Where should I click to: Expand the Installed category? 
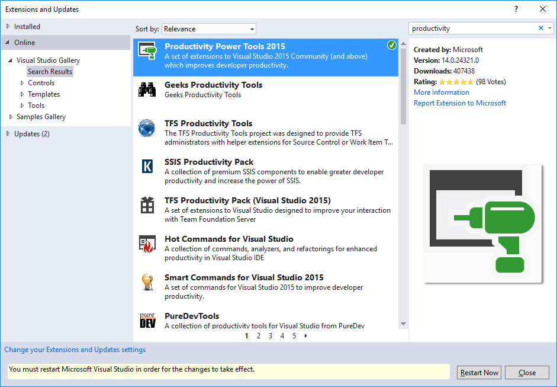(x=8, y=26)
